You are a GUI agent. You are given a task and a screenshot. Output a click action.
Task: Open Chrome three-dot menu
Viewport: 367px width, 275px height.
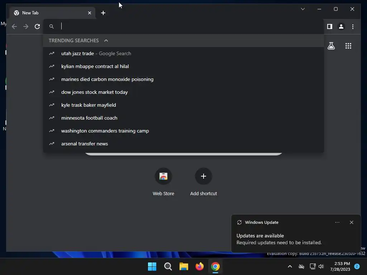[x=353, y=26]
